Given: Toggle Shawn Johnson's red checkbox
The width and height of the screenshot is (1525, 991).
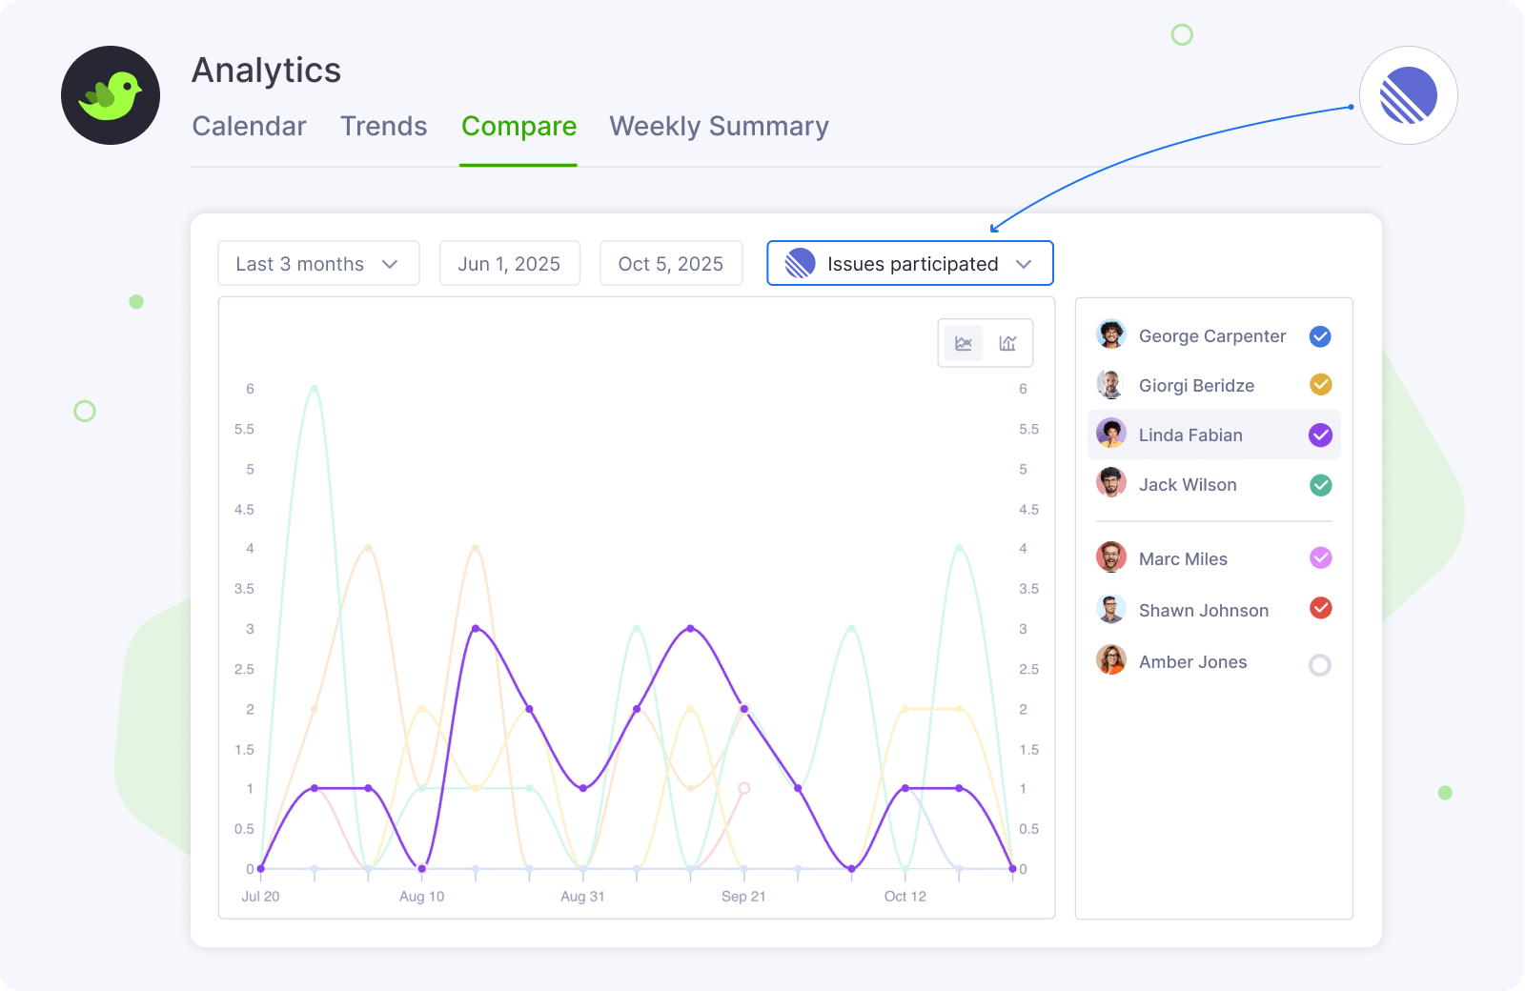Looking at the screenshot, I should pos(1320,608).
